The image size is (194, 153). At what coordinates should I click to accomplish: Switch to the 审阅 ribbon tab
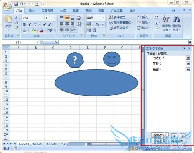tap(88, 10)
